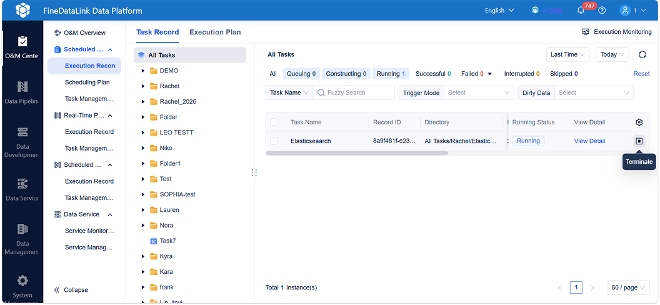Click the Collapse double-arrow icon
This screenshot has height=305, width=660.
57,290
